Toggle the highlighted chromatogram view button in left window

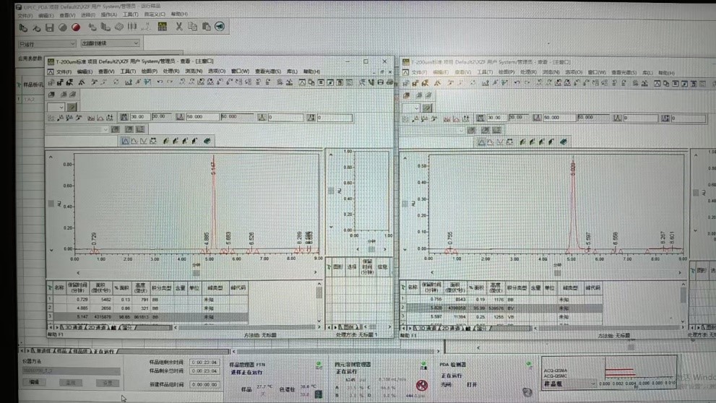click(x=125, y=142)
